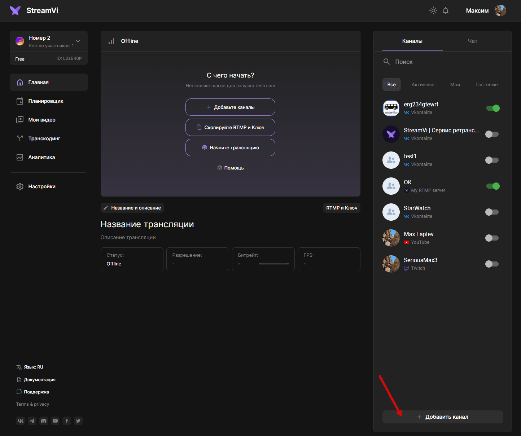Click the StreamVi channel butterfly avatar

pyautogui.click(x=391, y=134)
